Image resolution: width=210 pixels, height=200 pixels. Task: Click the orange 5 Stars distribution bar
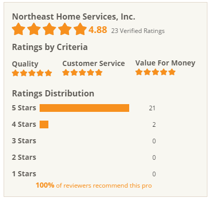pos(84,108)
